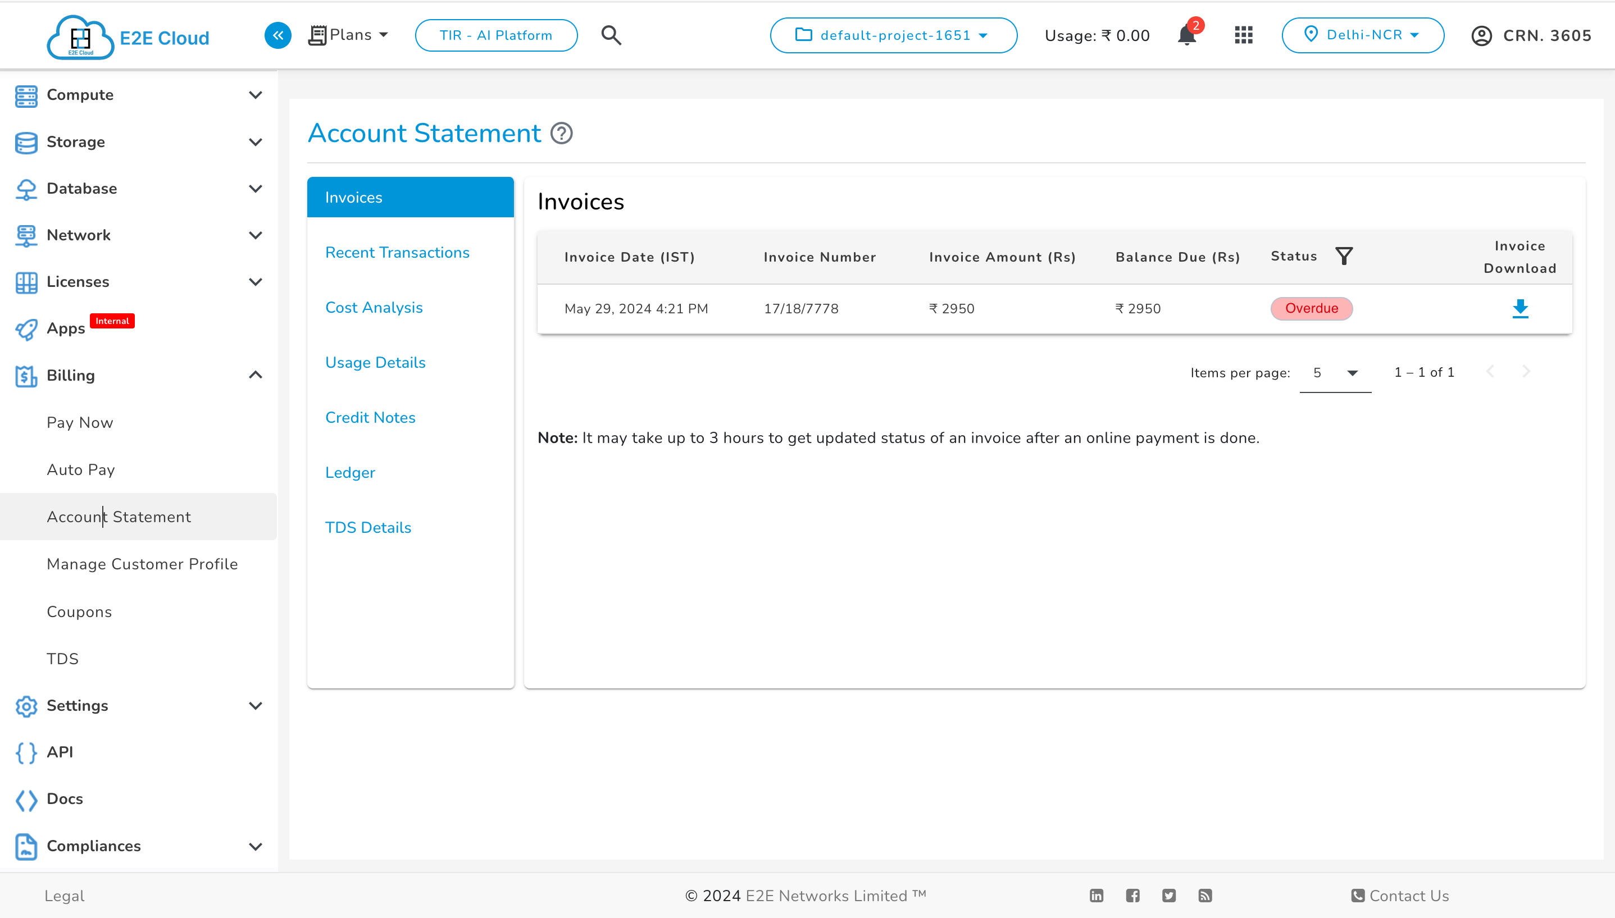
Task: Select the default-project-1651 dropdown
Action: (x=893, y=35)
